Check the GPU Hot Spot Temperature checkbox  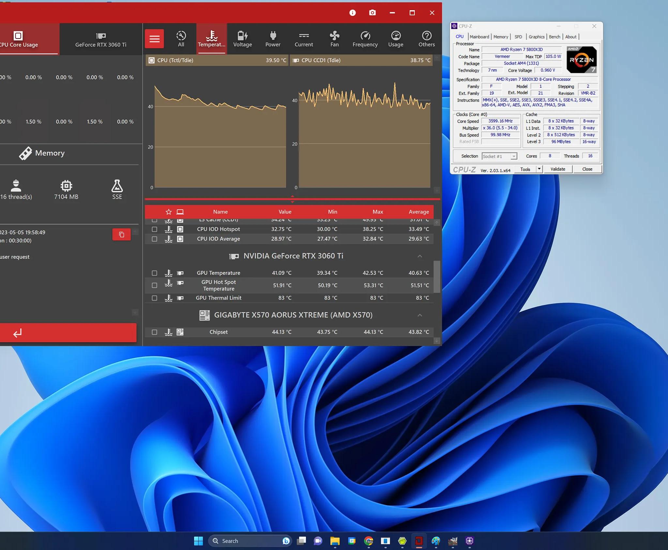tap(155, 285)
